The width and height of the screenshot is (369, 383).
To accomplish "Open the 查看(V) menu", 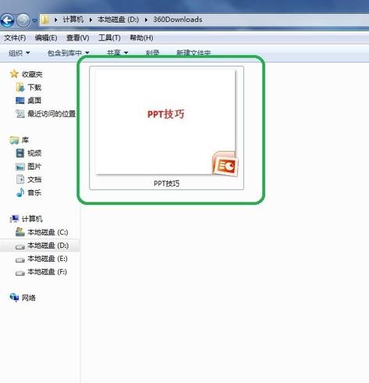I will [78, 38].
